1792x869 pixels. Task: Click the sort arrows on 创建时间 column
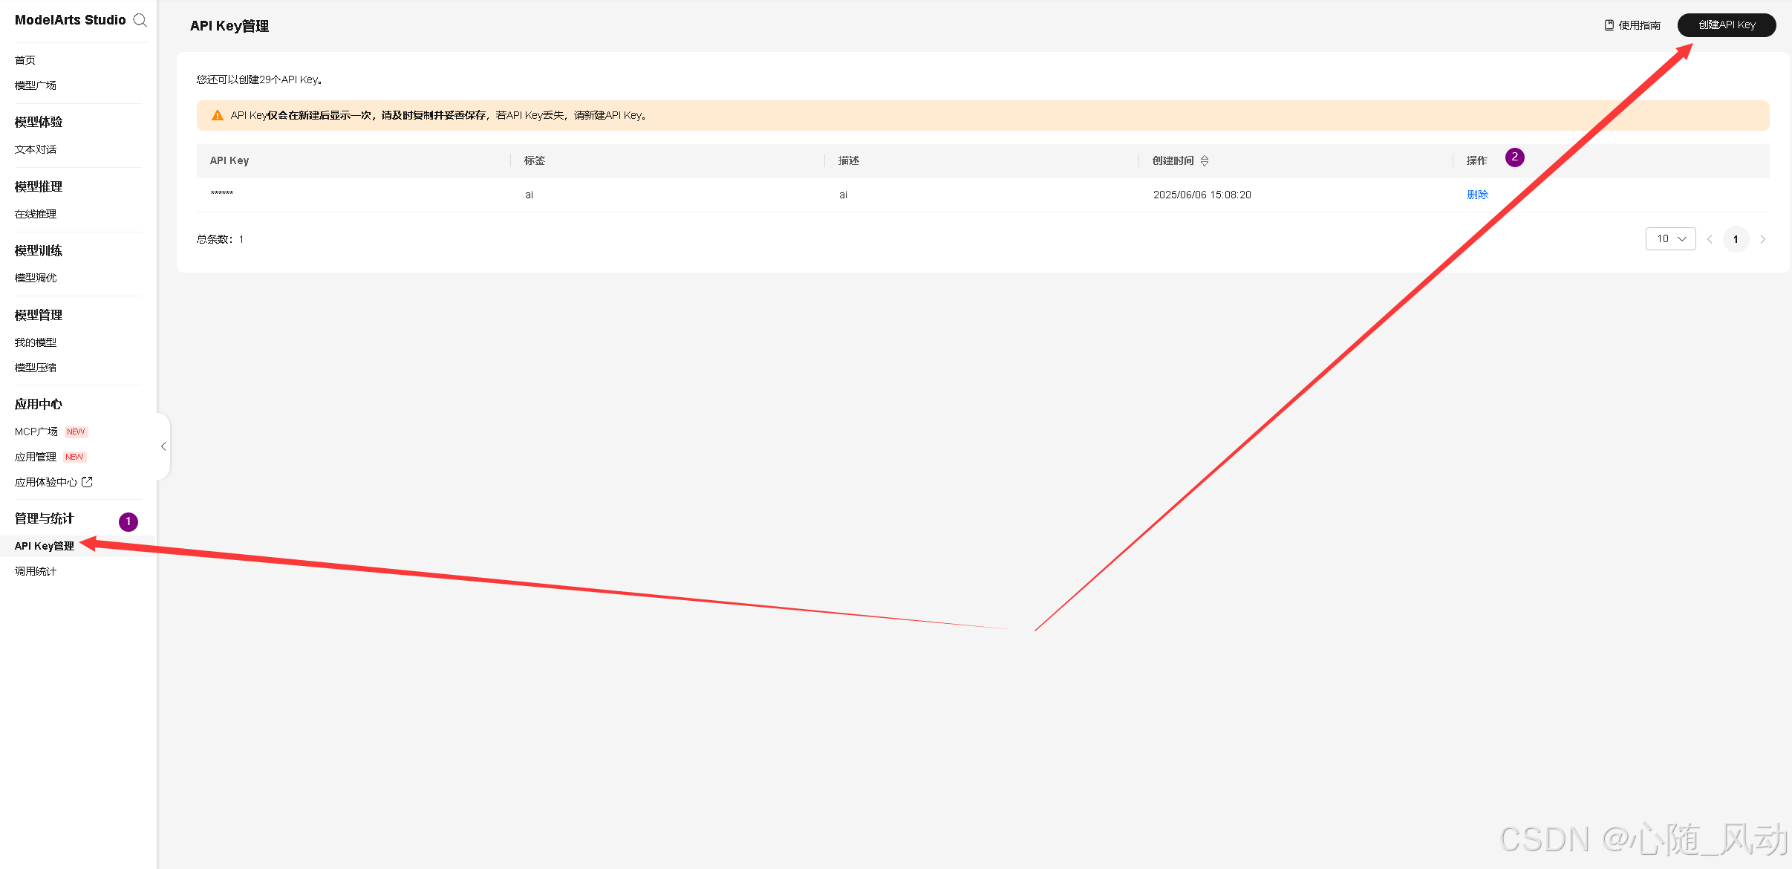pos(1205,160)
